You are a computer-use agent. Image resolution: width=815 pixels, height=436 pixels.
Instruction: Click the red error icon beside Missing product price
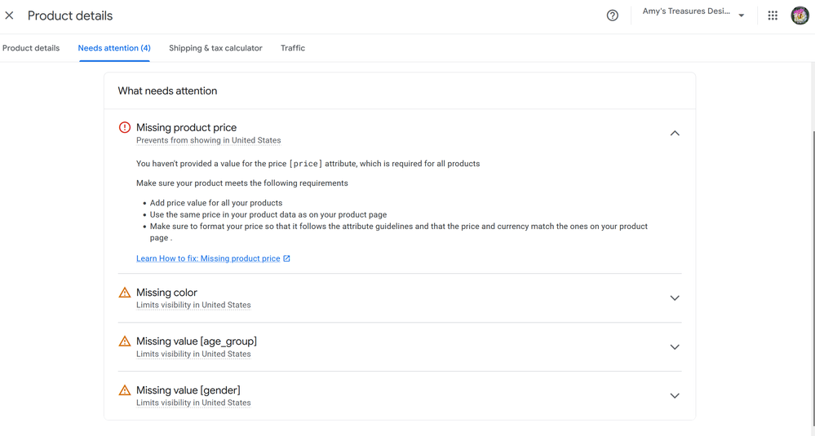click(125, 127)
